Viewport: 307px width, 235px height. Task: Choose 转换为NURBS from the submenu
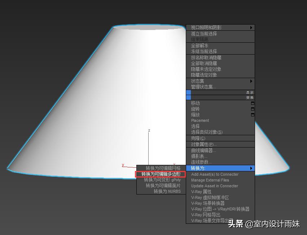[x=167, y=191]
